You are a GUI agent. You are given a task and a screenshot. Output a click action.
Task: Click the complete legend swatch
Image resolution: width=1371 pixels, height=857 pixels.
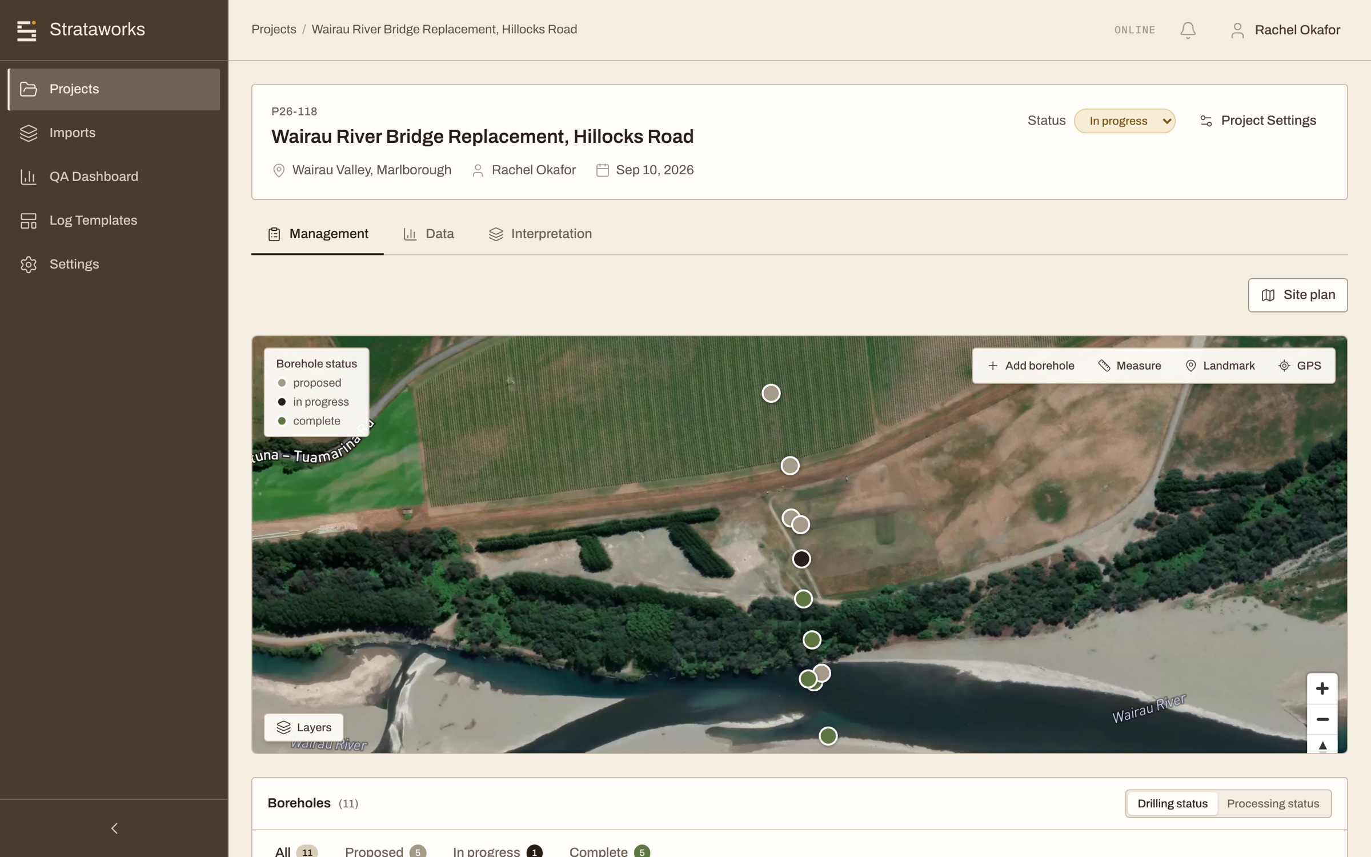(282, 421)
